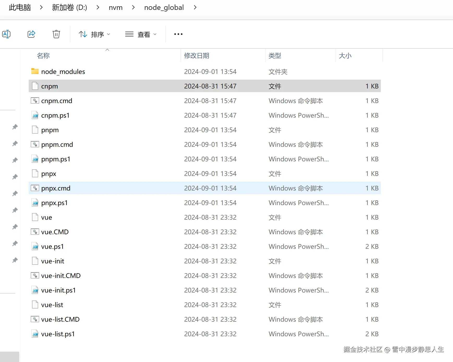Click the Share toolbar icon

coord(31,34)
